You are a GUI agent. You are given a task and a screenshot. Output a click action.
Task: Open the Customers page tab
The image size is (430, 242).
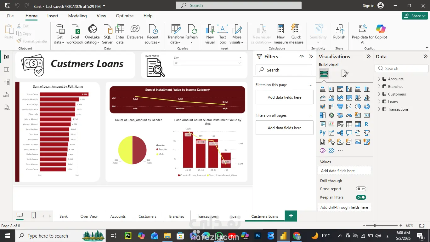pos(147,216)
